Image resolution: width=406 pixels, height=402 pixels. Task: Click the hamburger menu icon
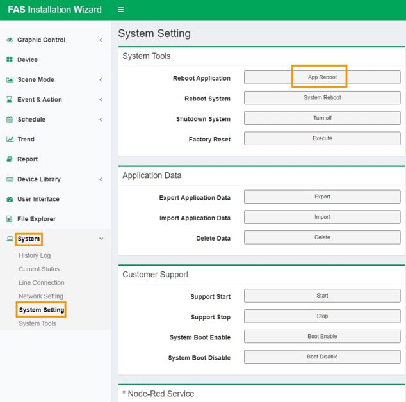pyautogui.click(x=120, y=10)
